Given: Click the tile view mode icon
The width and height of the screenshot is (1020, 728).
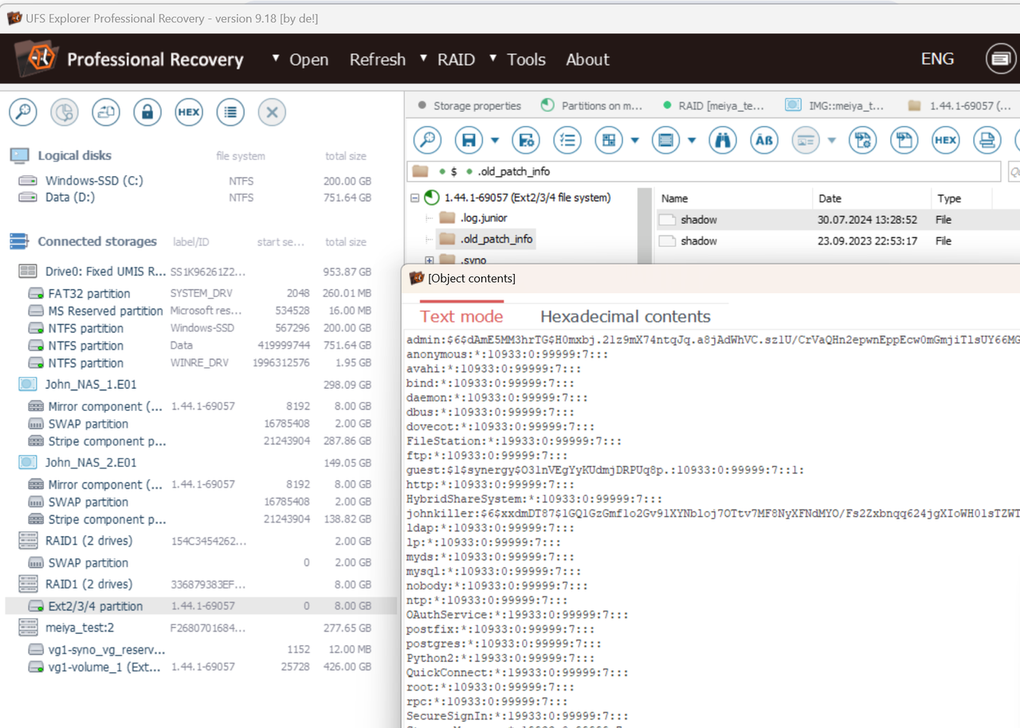Looking at the screenshot, I should pos(609,141).
